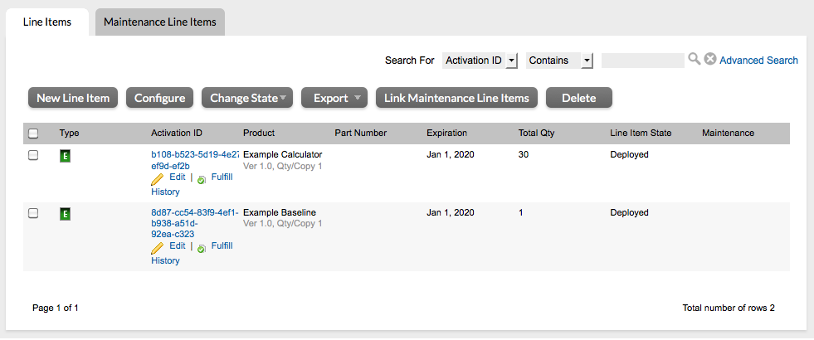Click Fulfill icon for Example Baseline row
This screenshot has height=340, width=814.
[x=202, y=247]
